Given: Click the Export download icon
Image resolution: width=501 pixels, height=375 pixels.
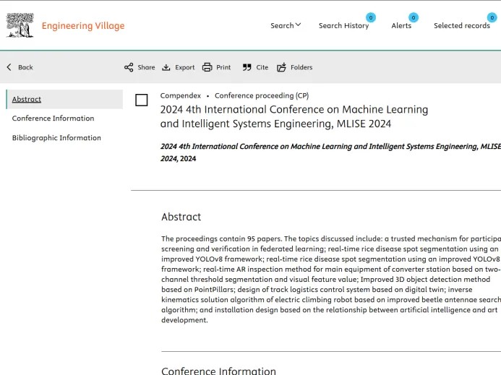Looking at the screenshot, I should [166, 67].
